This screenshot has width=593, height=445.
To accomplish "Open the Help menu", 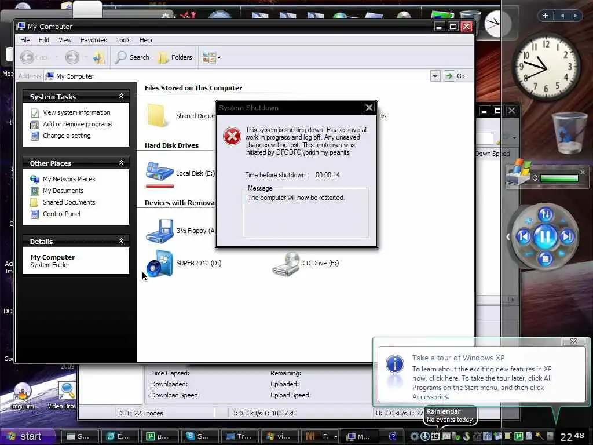I will pos(145,40).
